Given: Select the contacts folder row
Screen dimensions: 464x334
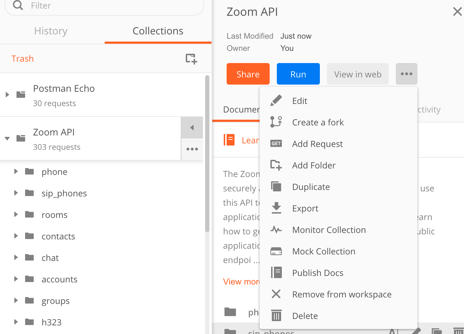Looking at the screenshot, I should (102, 236).
